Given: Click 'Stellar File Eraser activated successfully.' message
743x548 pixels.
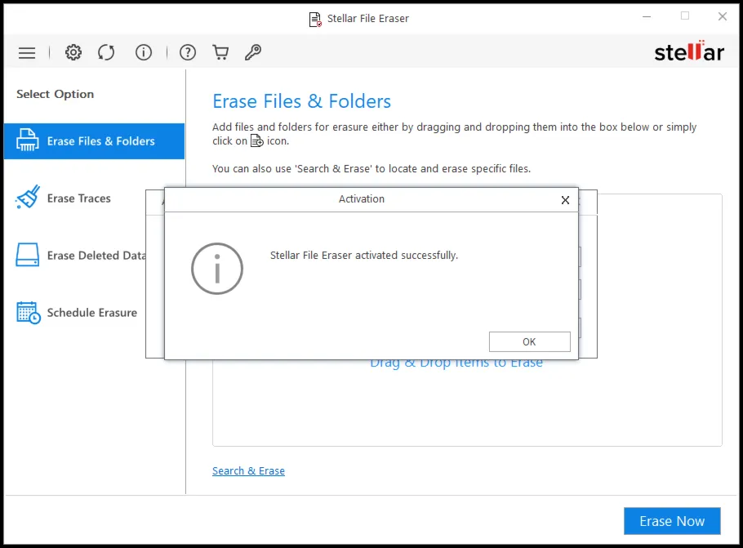Looking at the screenshot, I should [x=364, y=255].
